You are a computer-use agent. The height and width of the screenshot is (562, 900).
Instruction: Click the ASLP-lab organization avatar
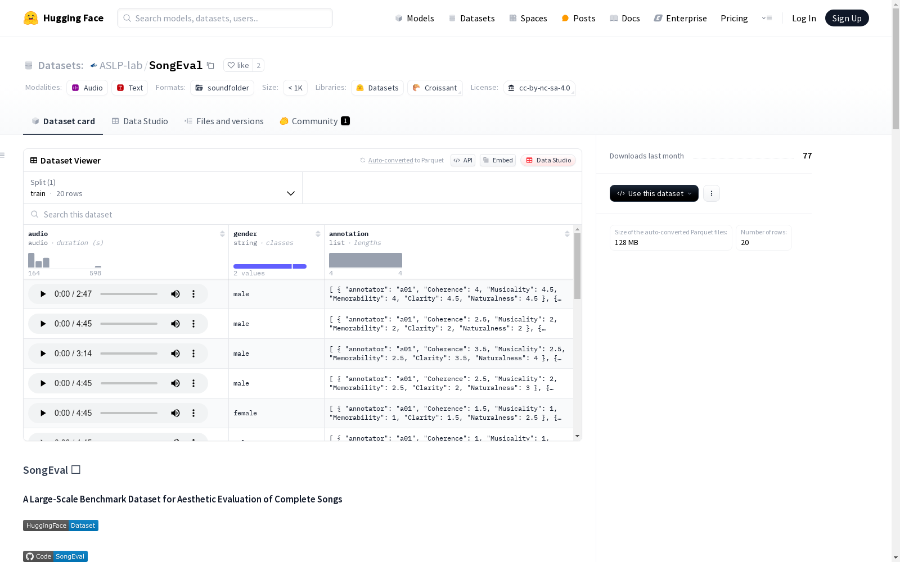click(93, 66)
